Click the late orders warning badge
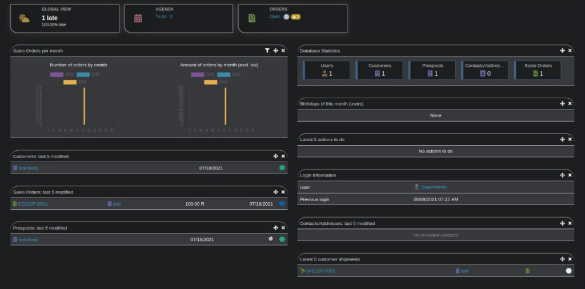The width and height of the screenshot is (585, 289). click(x=295, y=17)
